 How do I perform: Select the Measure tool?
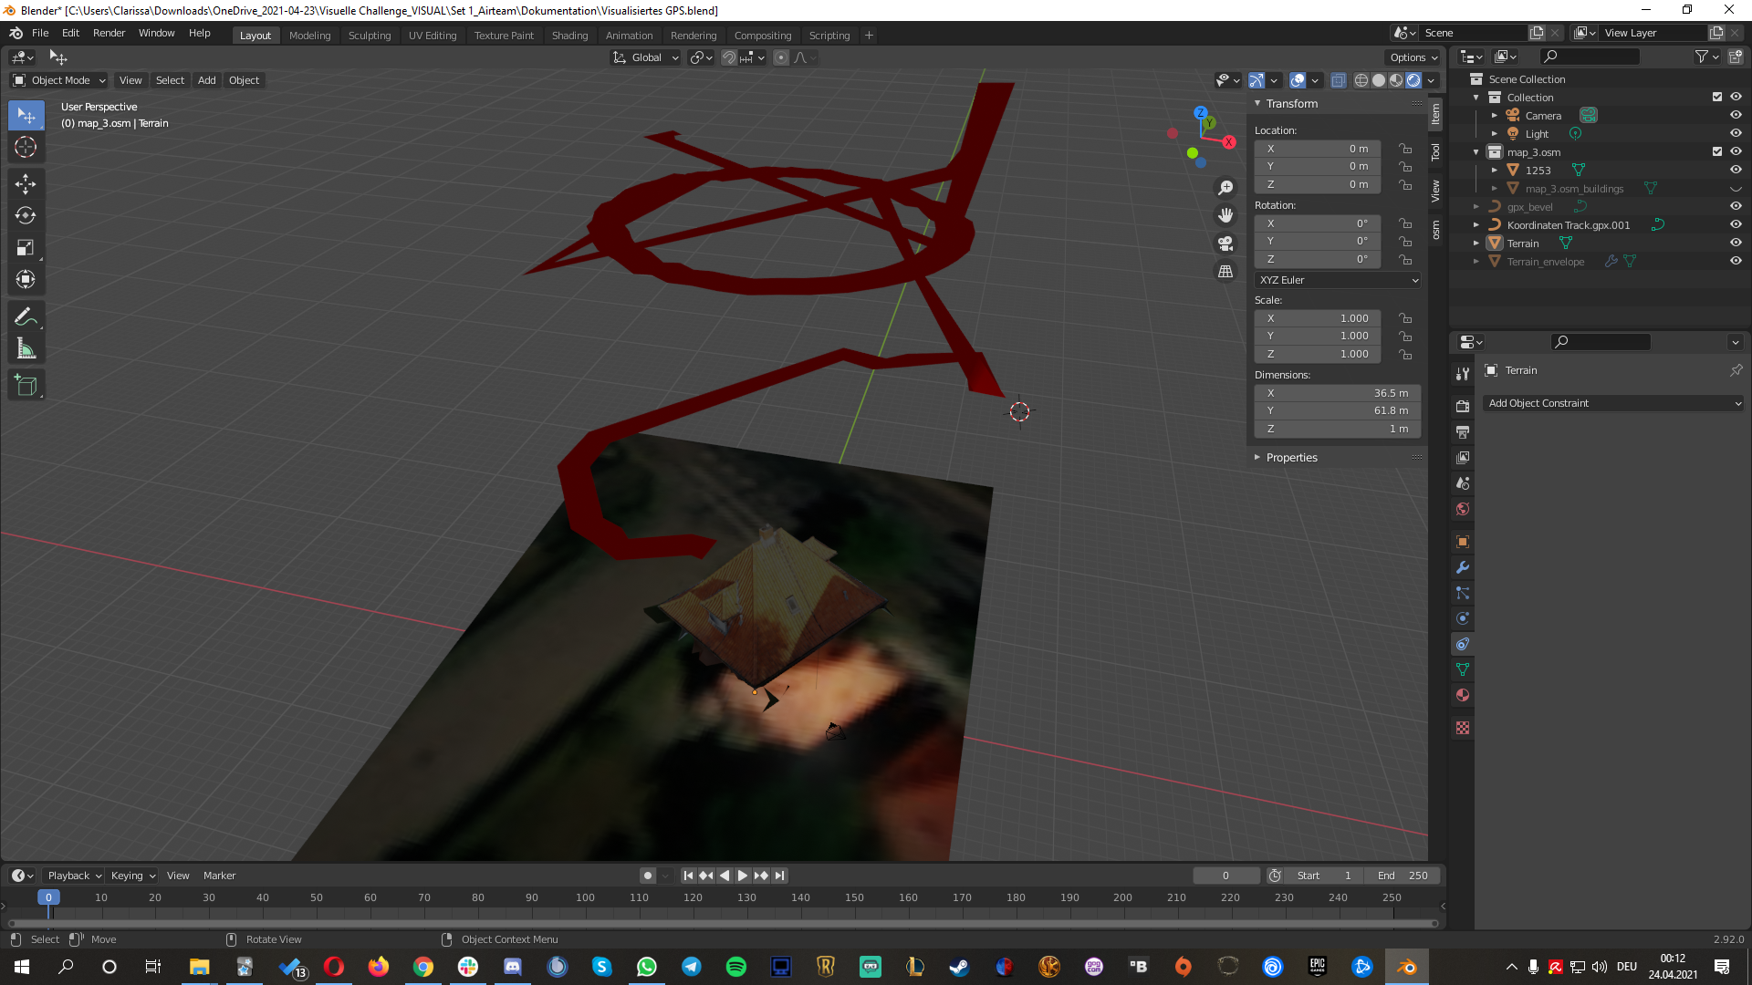pyautogui.click(x=26, y=349)
